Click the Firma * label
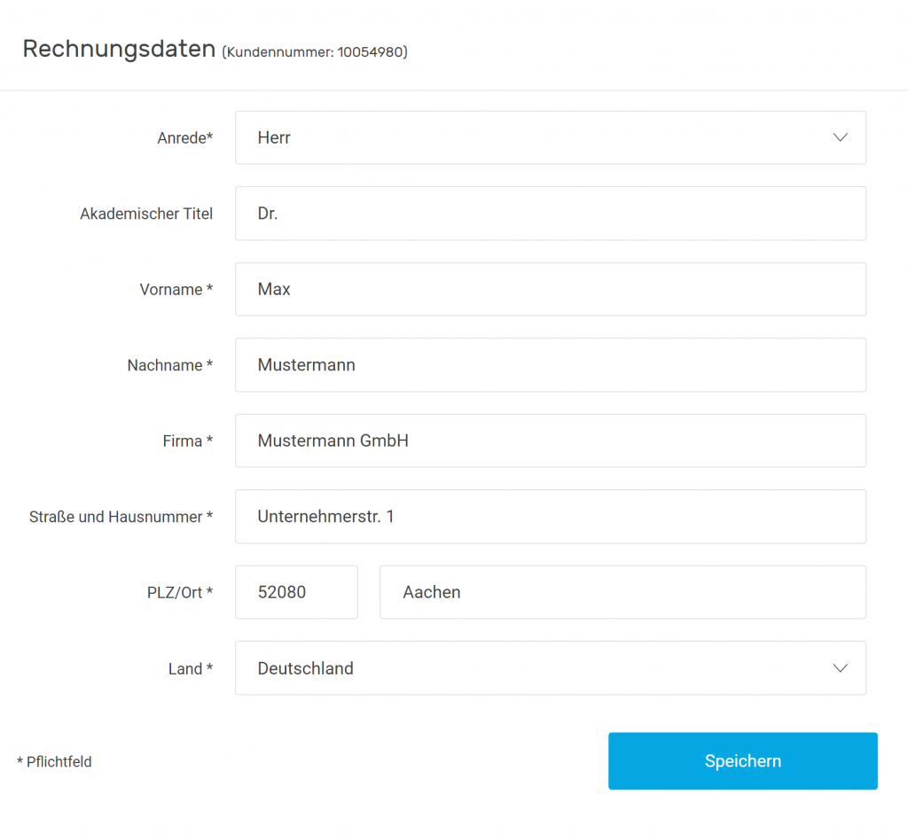This screenshot has height=834, width=908. (188, 441)
